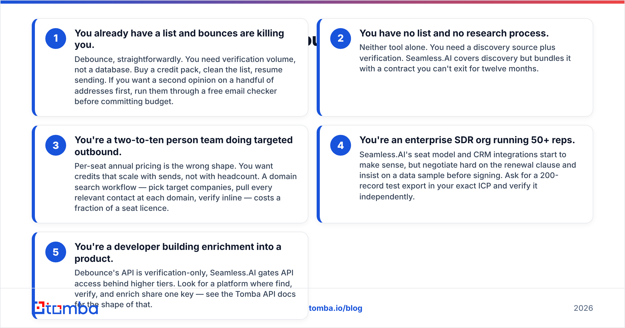This screenshot has height=328, width=625.
Task: Click the number 3 circle badge
Action: click(x=56, y=145)
